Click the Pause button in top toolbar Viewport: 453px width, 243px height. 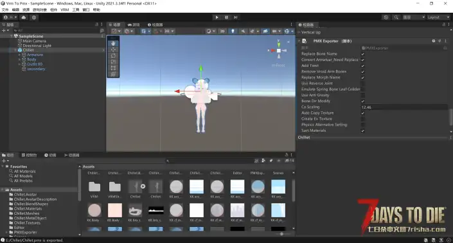(226, 17)
